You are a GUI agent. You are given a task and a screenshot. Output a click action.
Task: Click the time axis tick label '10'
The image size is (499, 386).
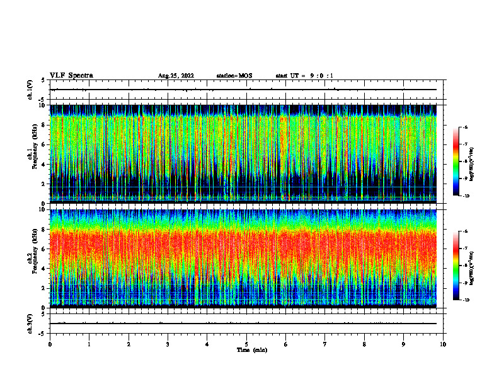(x=443, y=344)
